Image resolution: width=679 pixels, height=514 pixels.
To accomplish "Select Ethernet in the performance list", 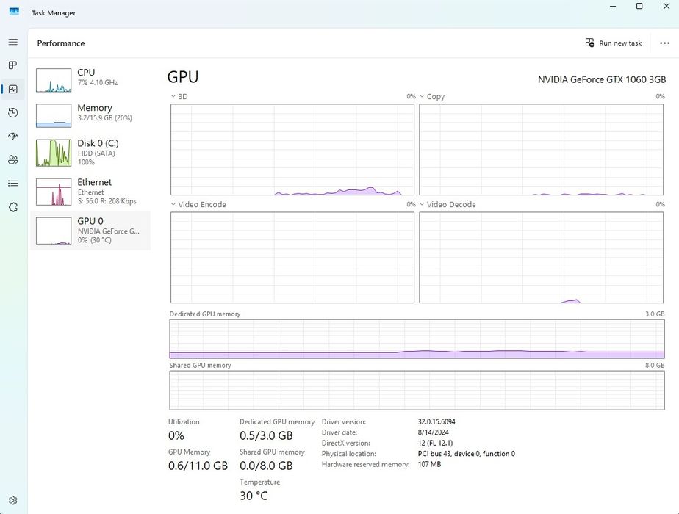I will tap(90, 191).
